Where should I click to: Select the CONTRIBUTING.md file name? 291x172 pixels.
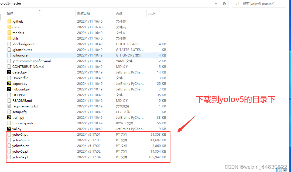click(x=28, y=67)
